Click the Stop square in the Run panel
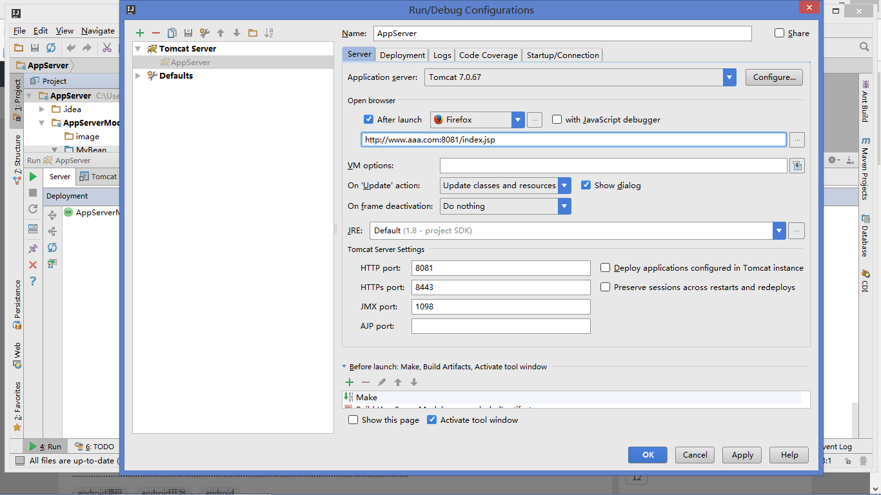 [33, 193]
